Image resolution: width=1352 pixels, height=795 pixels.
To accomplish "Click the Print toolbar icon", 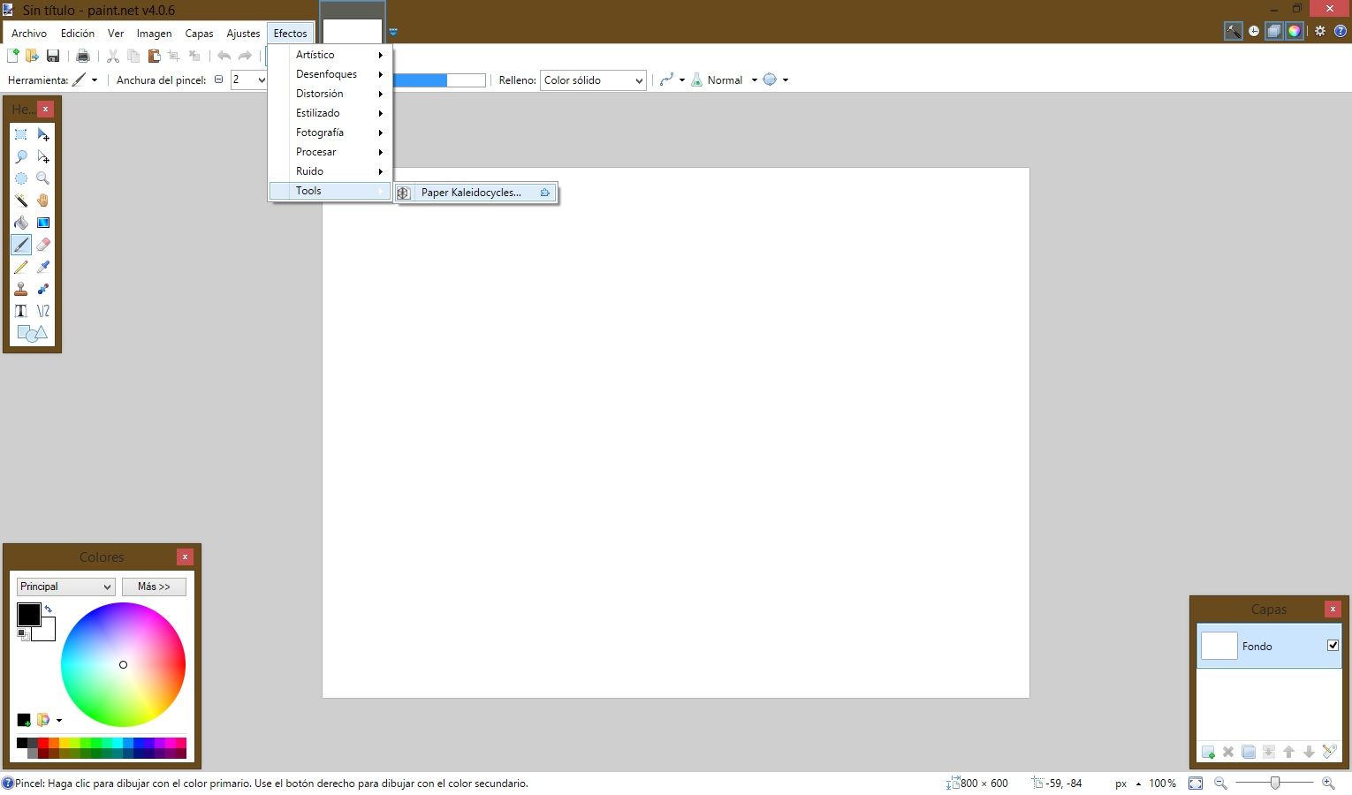I will coord(83,57).
